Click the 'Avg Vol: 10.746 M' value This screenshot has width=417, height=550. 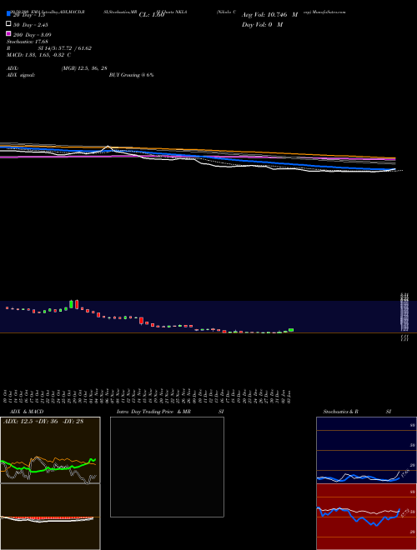point(269,15)
